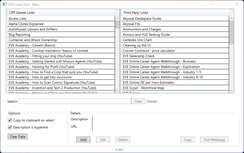
Task: Select Armour and Hull Tanking Guide
Action: pyautogui.click(x=175, y=35)
